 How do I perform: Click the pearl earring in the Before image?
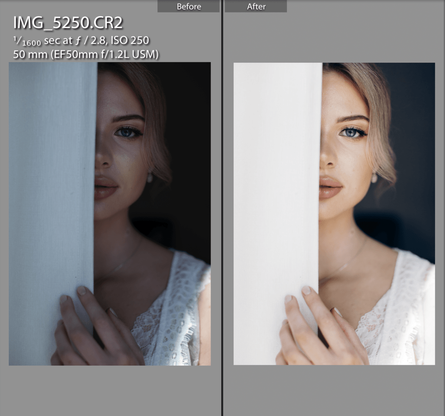click(x=150, y=177)
